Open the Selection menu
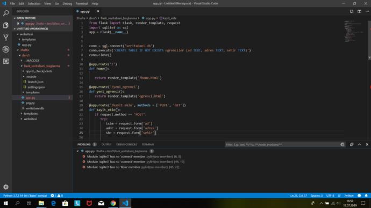 click(x=34, y=4)
